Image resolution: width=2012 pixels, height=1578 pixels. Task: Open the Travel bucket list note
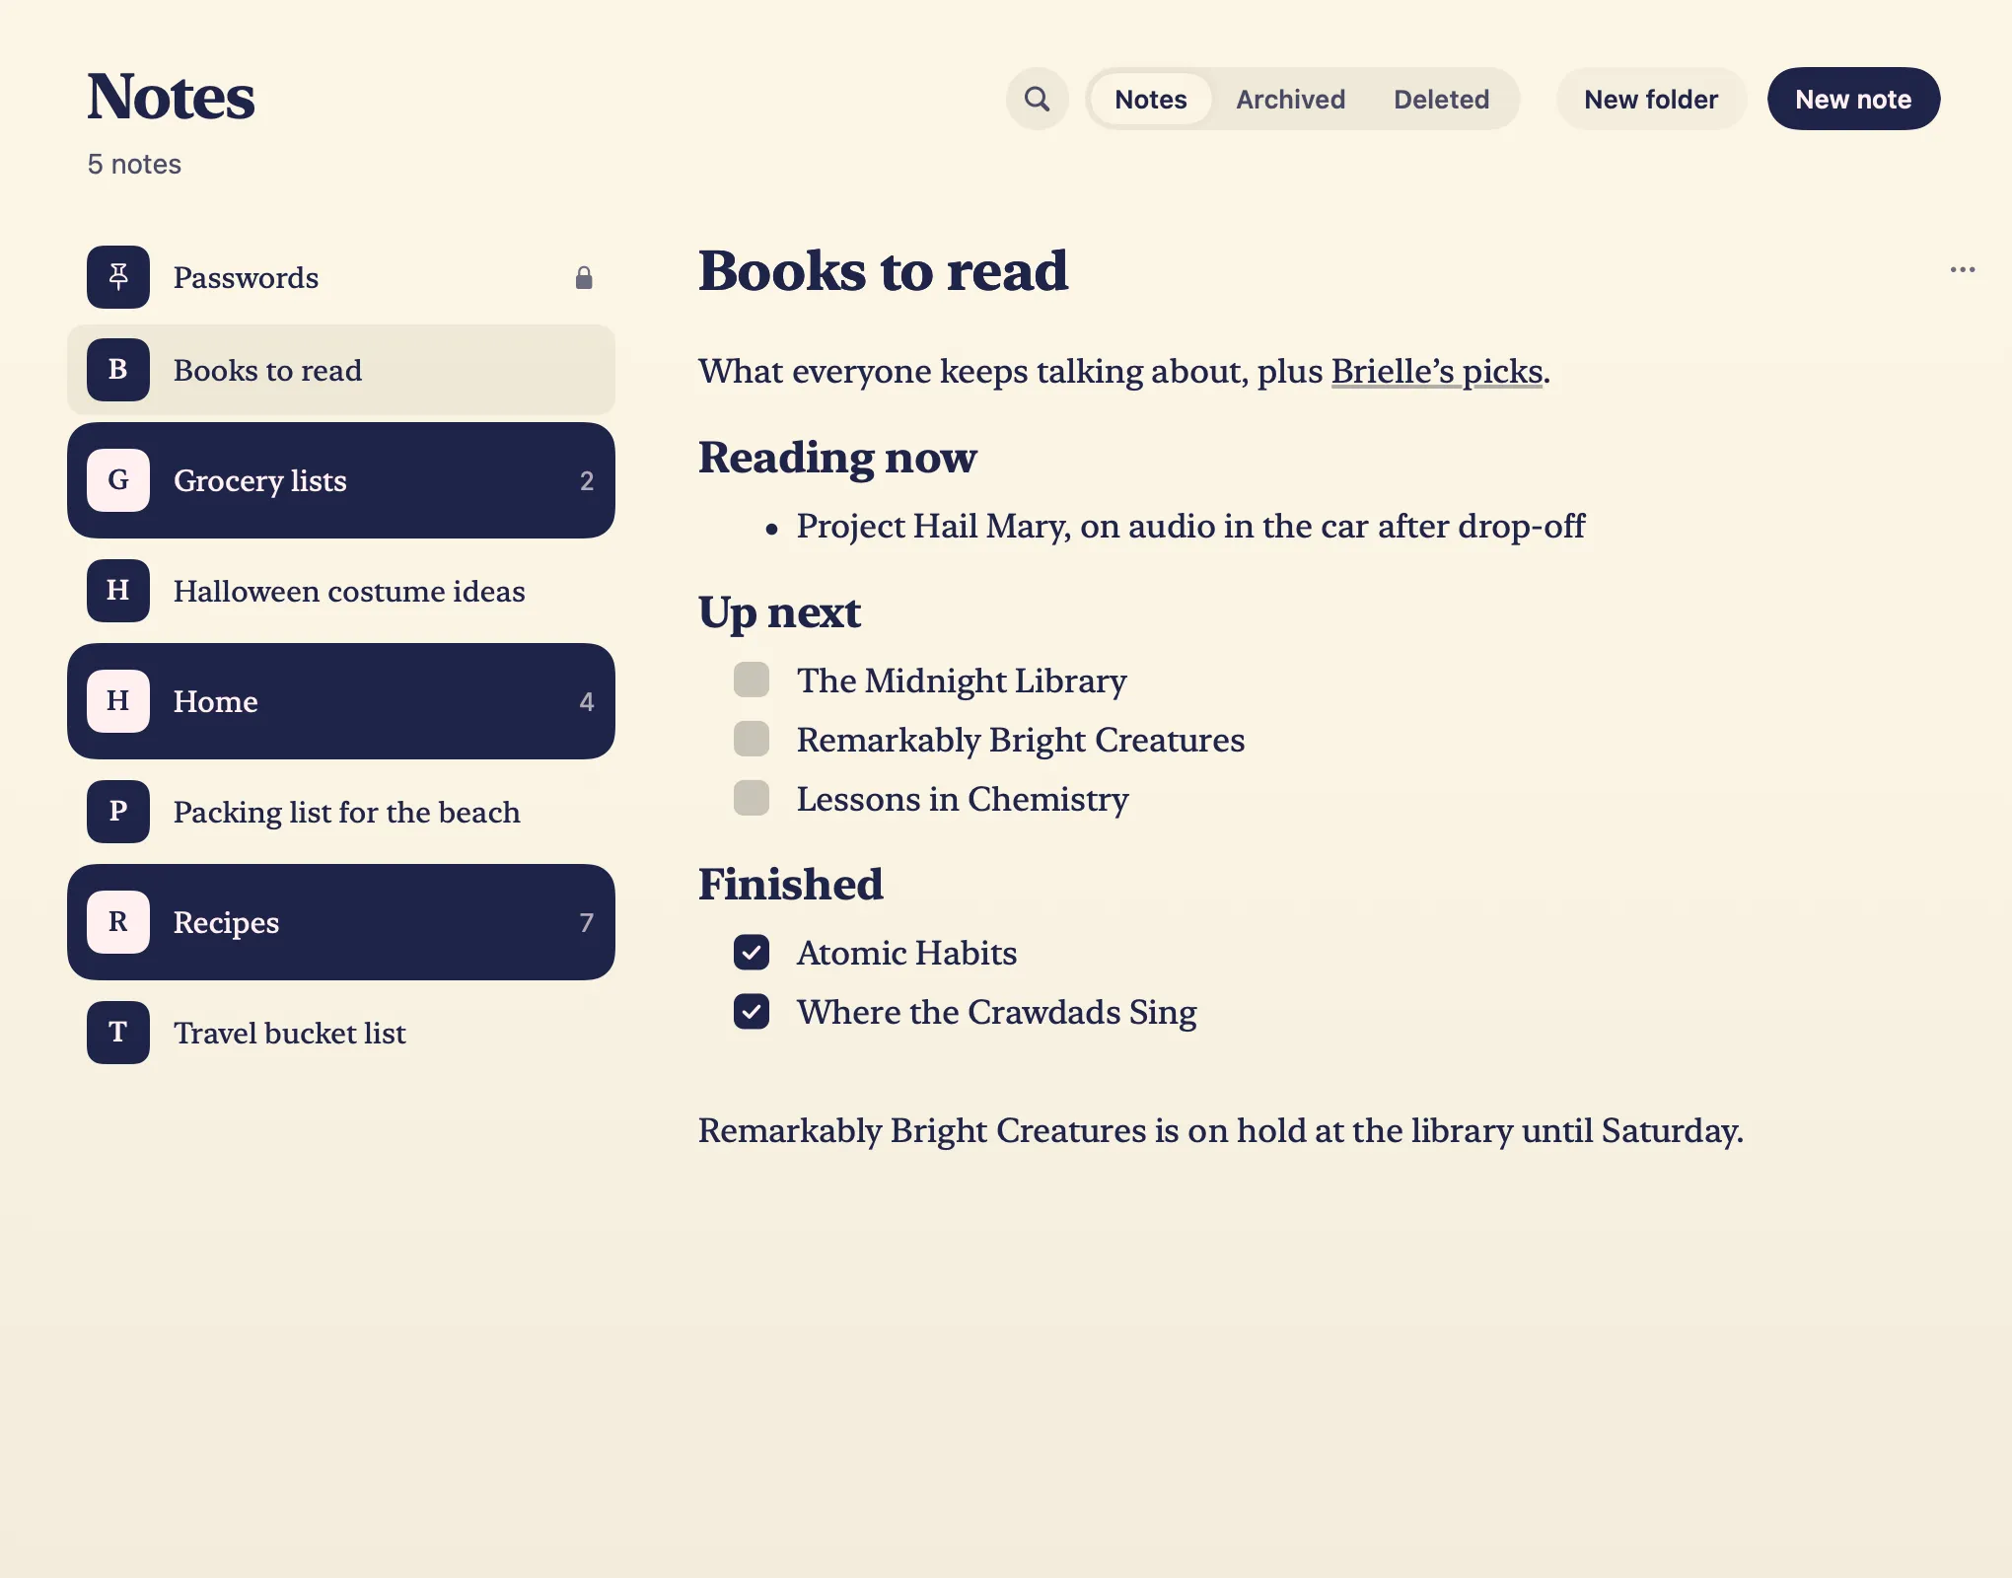tap(341, 1033)
